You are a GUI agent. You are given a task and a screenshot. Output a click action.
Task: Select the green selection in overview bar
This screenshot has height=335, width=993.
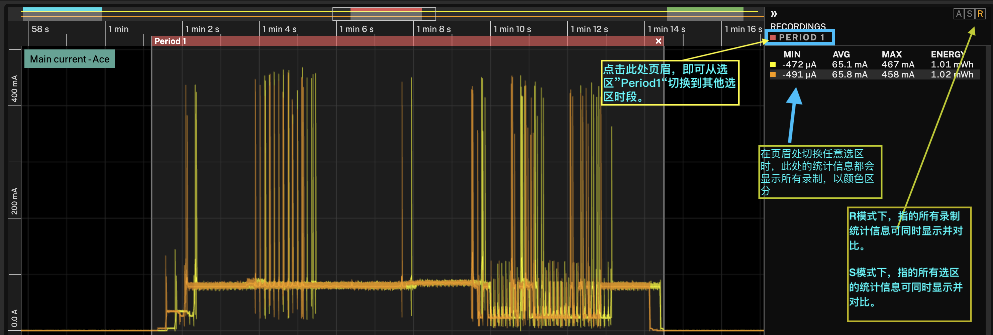coord(705,14)
